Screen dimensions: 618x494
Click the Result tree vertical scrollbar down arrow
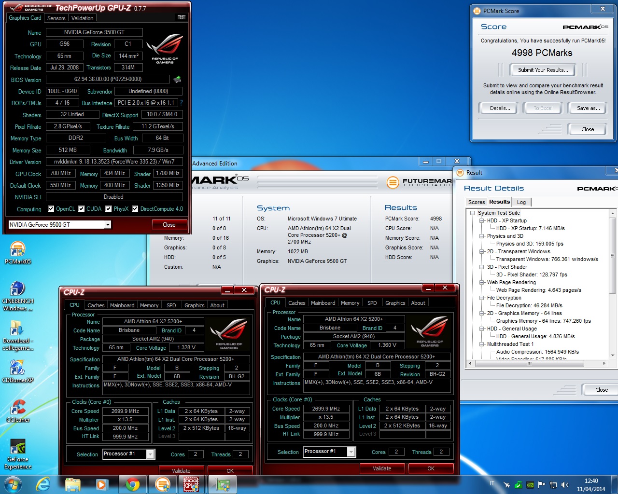point(613,356)
